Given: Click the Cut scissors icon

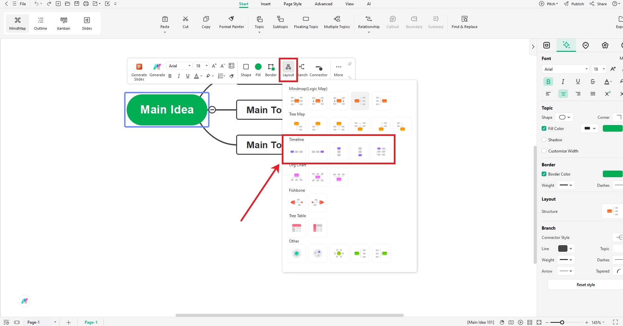Looking at the screenshot, I should coord(186,19).
